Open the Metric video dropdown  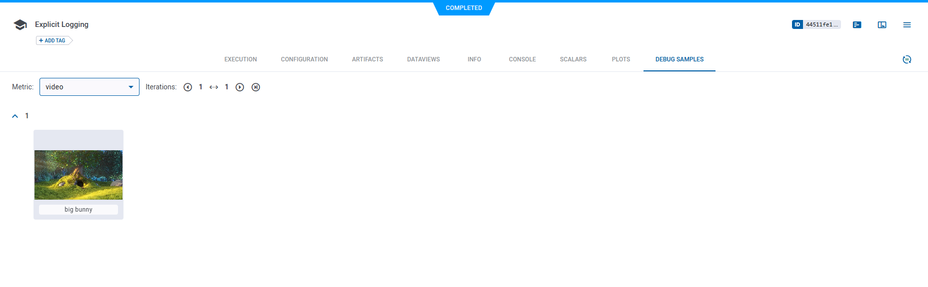pos(89,87)
